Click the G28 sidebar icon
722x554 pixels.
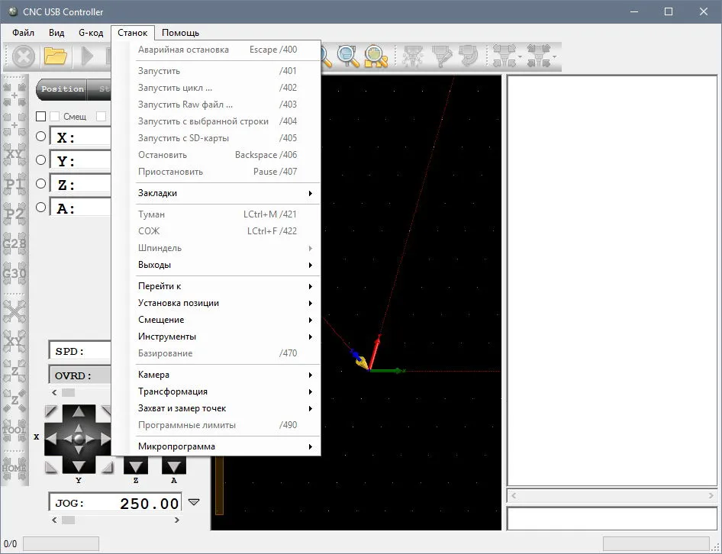[x=15, y=243]
